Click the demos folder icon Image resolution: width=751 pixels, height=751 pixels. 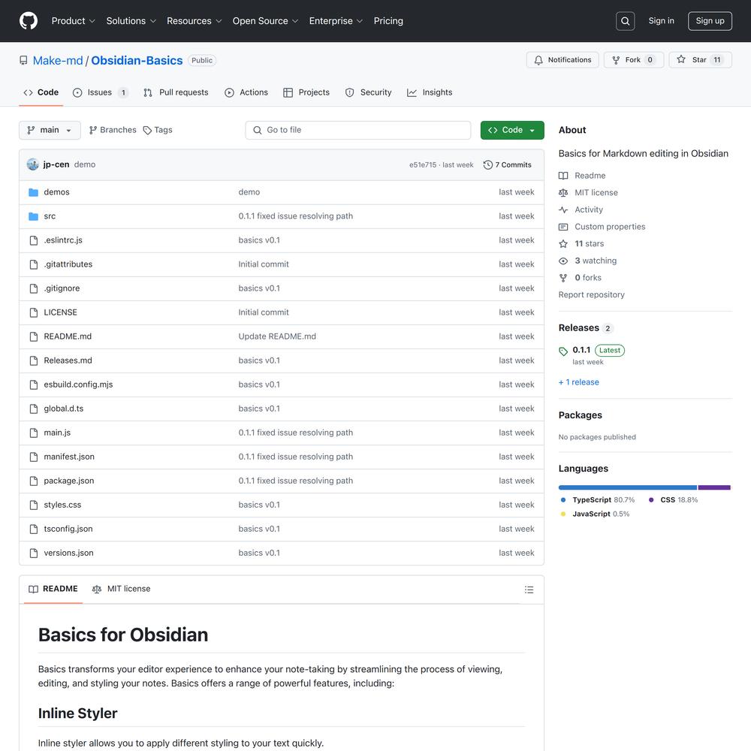34,192
